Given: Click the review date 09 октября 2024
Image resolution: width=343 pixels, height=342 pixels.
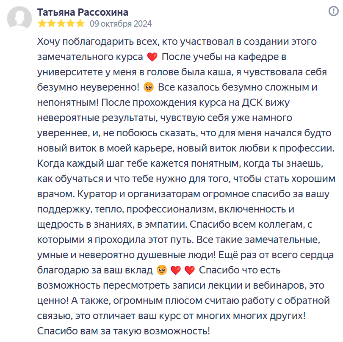Looking at the screenshot, I should point(121,24).
